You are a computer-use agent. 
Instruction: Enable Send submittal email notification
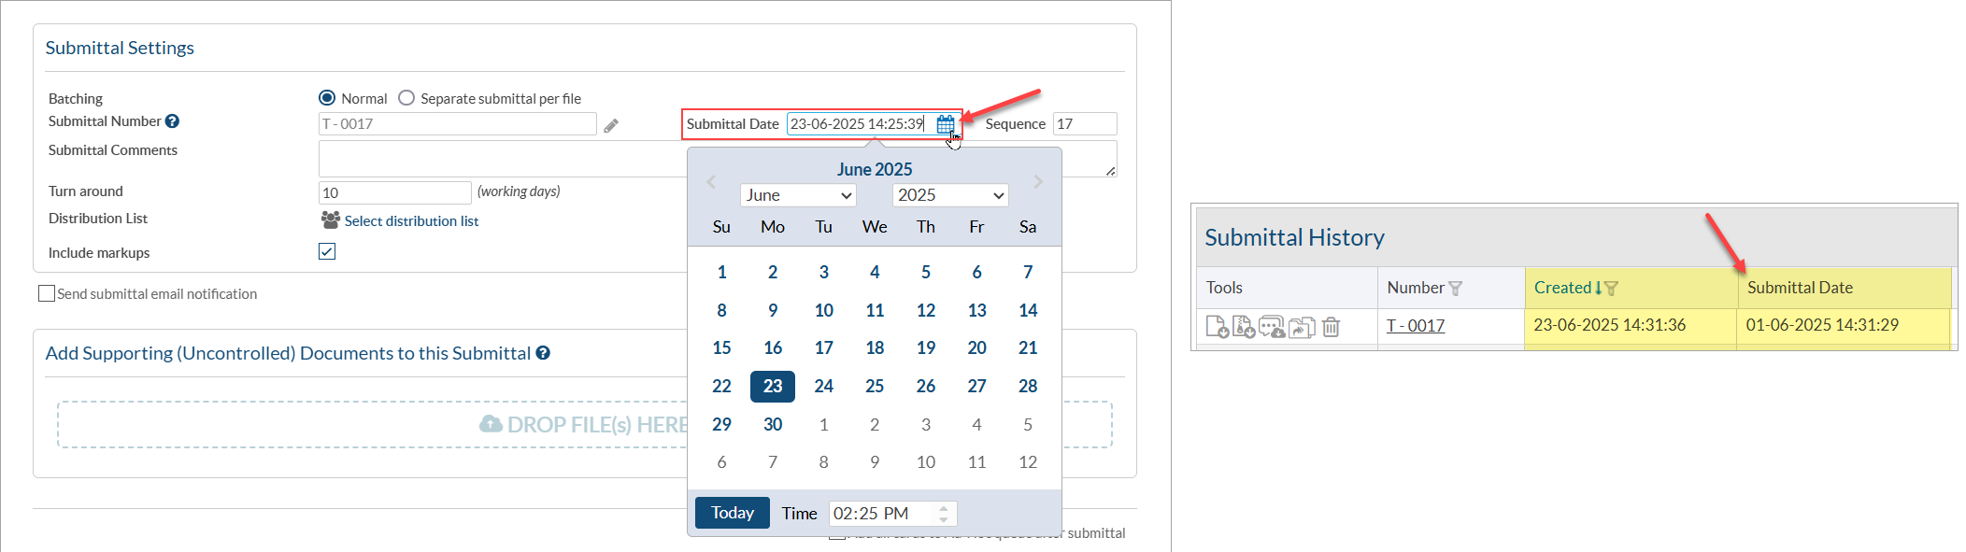coord(47,293)
